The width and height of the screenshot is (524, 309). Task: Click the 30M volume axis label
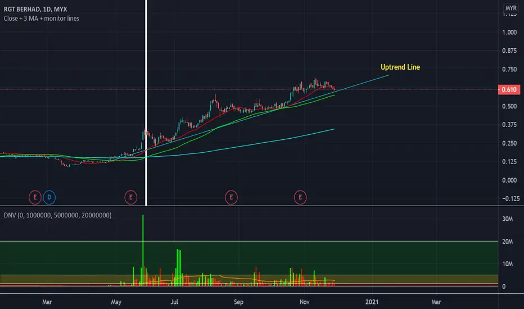tap(507, 219)
